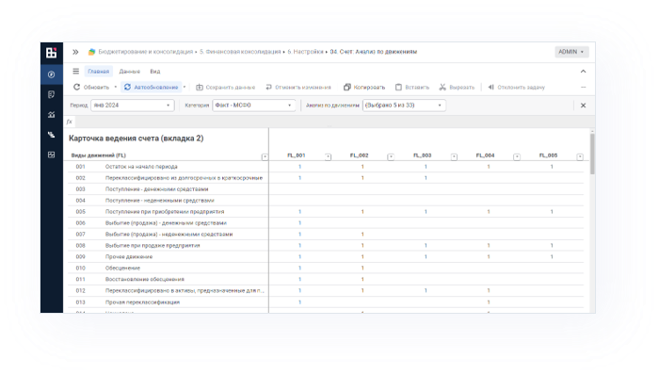Open the chart analytics sidebar icon
The width and height of the screenshot is (659, 375).
51,114
